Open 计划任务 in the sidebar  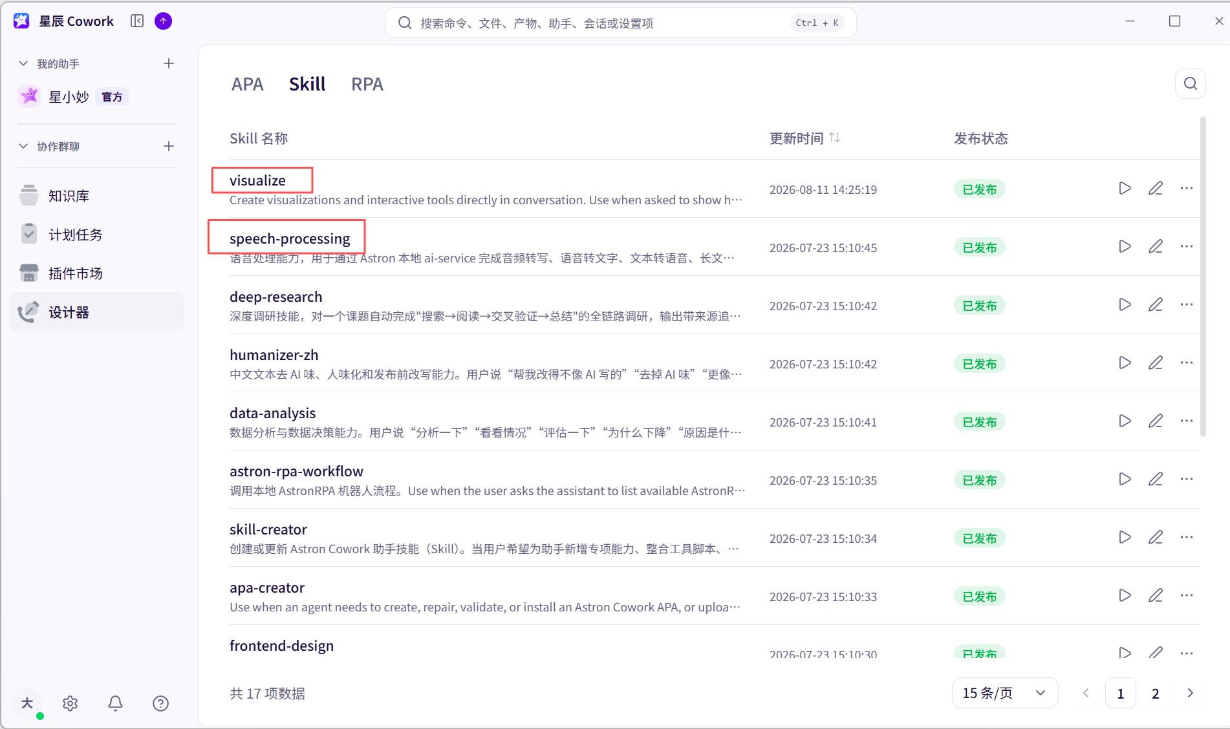pyautogui.click(x=97, y=234)
